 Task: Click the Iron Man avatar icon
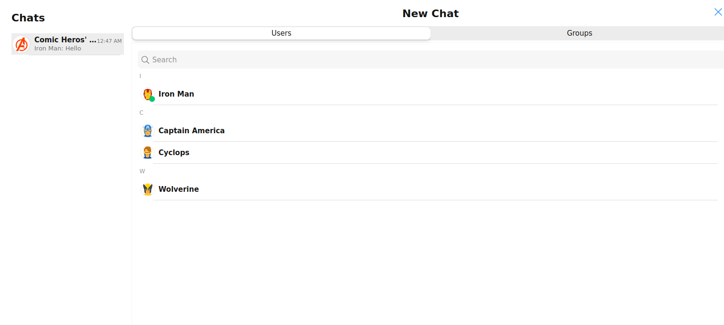[x=148, y=94]
